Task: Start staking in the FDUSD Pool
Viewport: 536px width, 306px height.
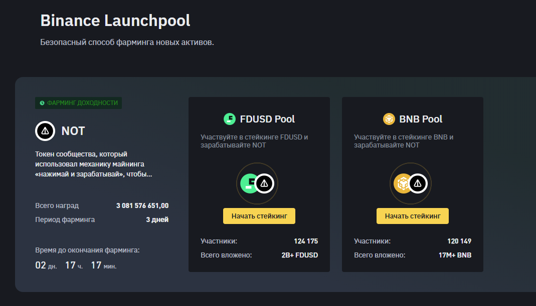Action: (x=259, y=216)
